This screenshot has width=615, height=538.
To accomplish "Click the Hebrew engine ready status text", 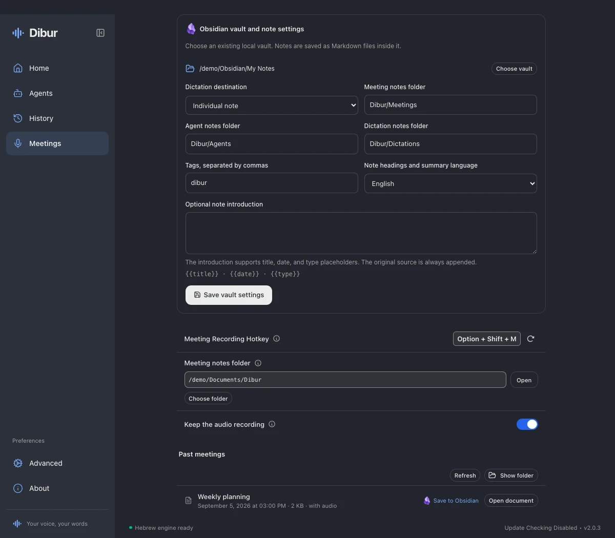I will point(164,528).
